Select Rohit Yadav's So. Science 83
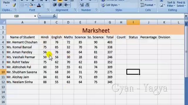 (x=95, y=62)
